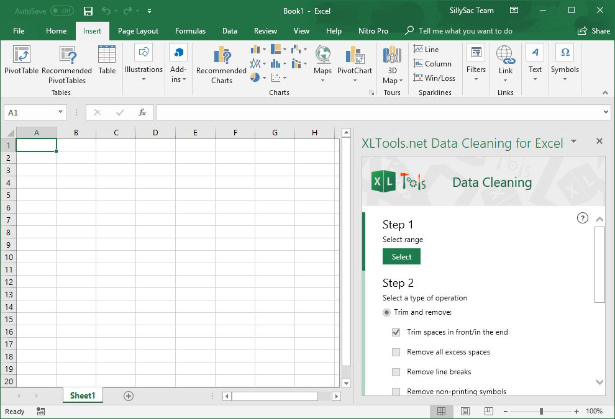Open the Formulas tab
The width and height of the screenshot is (615, 419).
point(190,31)
